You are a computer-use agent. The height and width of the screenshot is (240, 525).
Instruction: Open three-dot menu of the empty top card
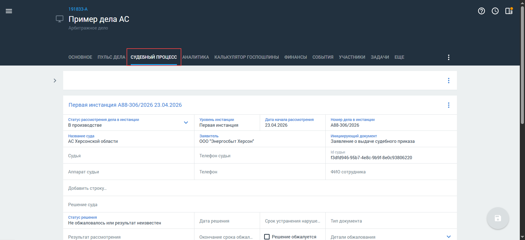448,81
